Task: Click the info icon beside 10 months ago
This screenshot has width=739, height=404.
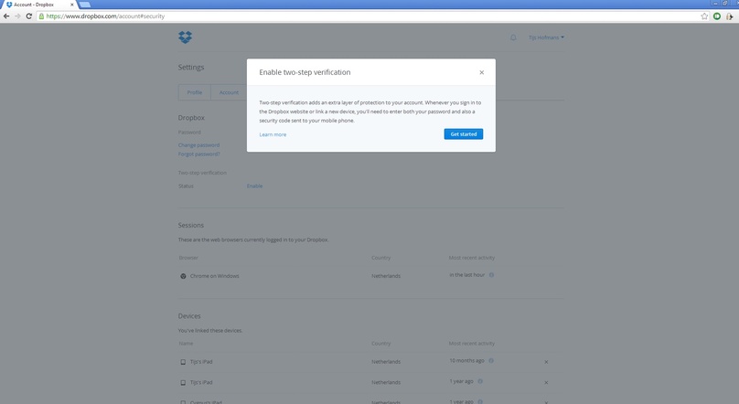Action: [x=490, y=361]
